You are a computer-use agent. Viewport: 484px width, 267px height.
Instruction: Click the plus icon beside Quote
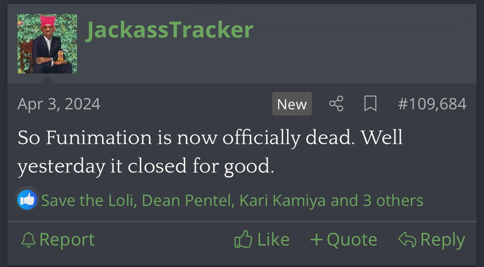tap(316, 240)
